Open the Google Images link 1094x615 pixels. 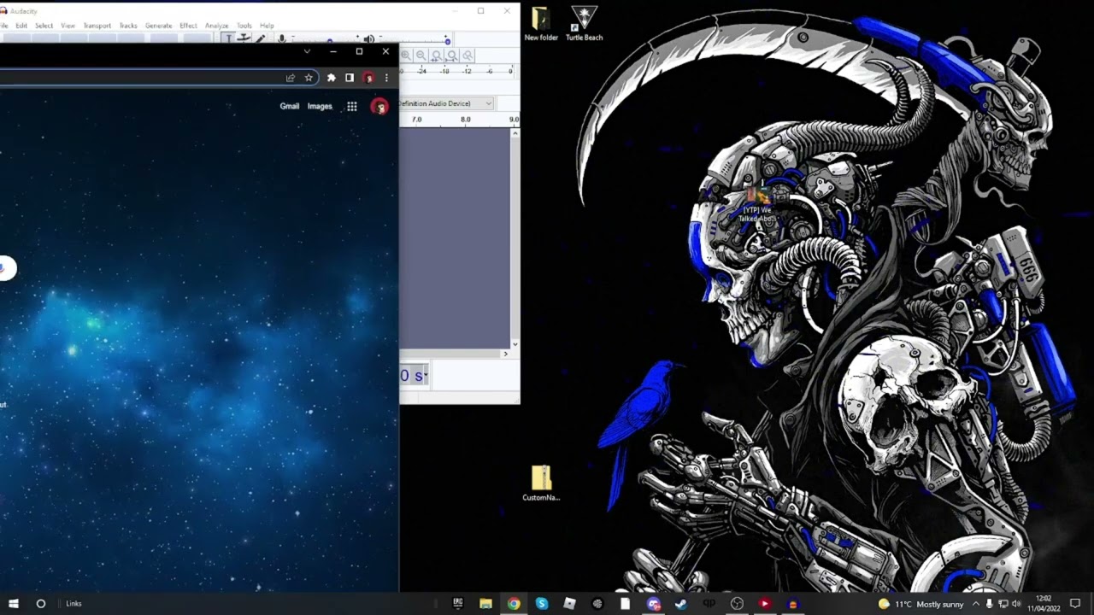pos(320,107)
